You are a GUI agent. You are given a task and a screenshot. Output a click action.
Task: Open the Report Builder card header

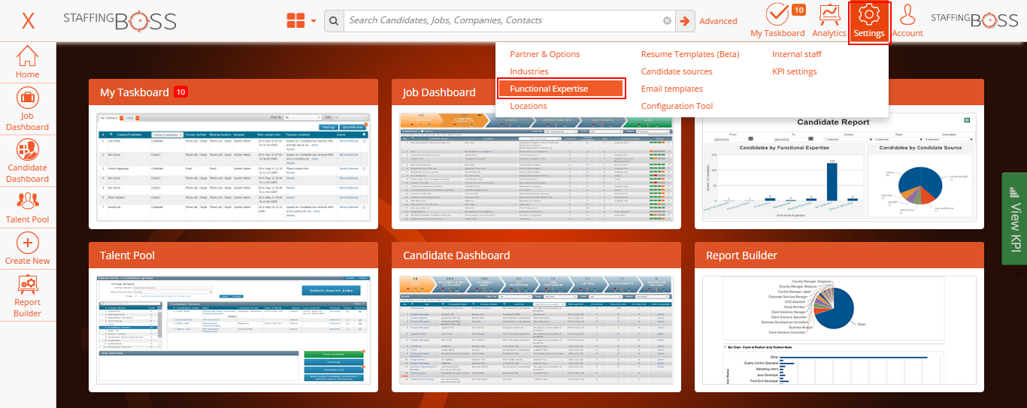[x=839, y=255]
